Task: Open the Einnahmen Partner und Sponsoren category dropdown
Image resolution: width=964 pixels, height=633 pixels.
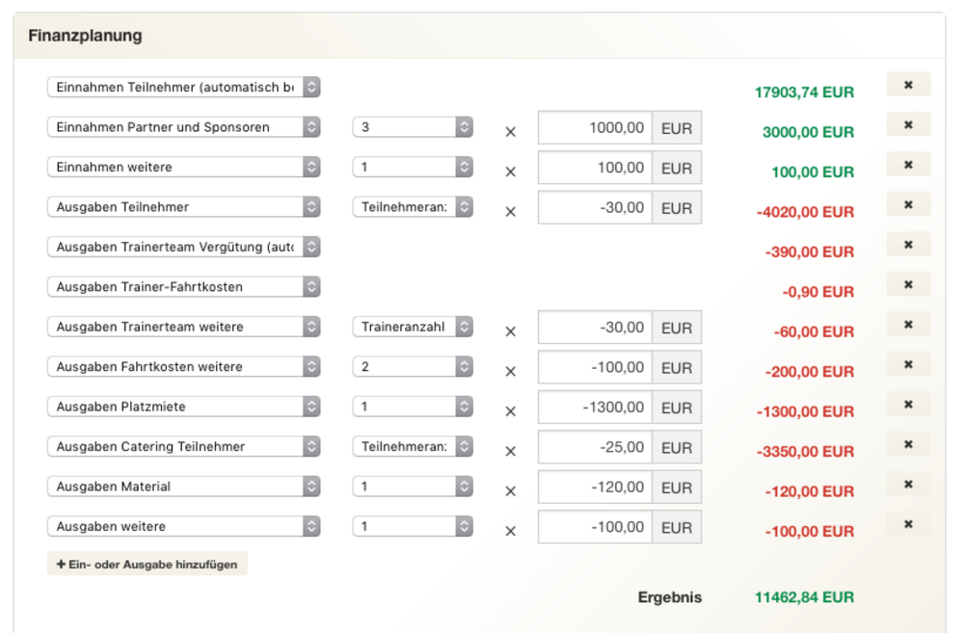Action: coord(183,127)
